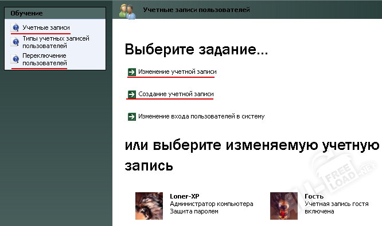Click Учетные записи пользователей window title
The width and height of the screenshot is (382, 226).
tap(196, 10)
